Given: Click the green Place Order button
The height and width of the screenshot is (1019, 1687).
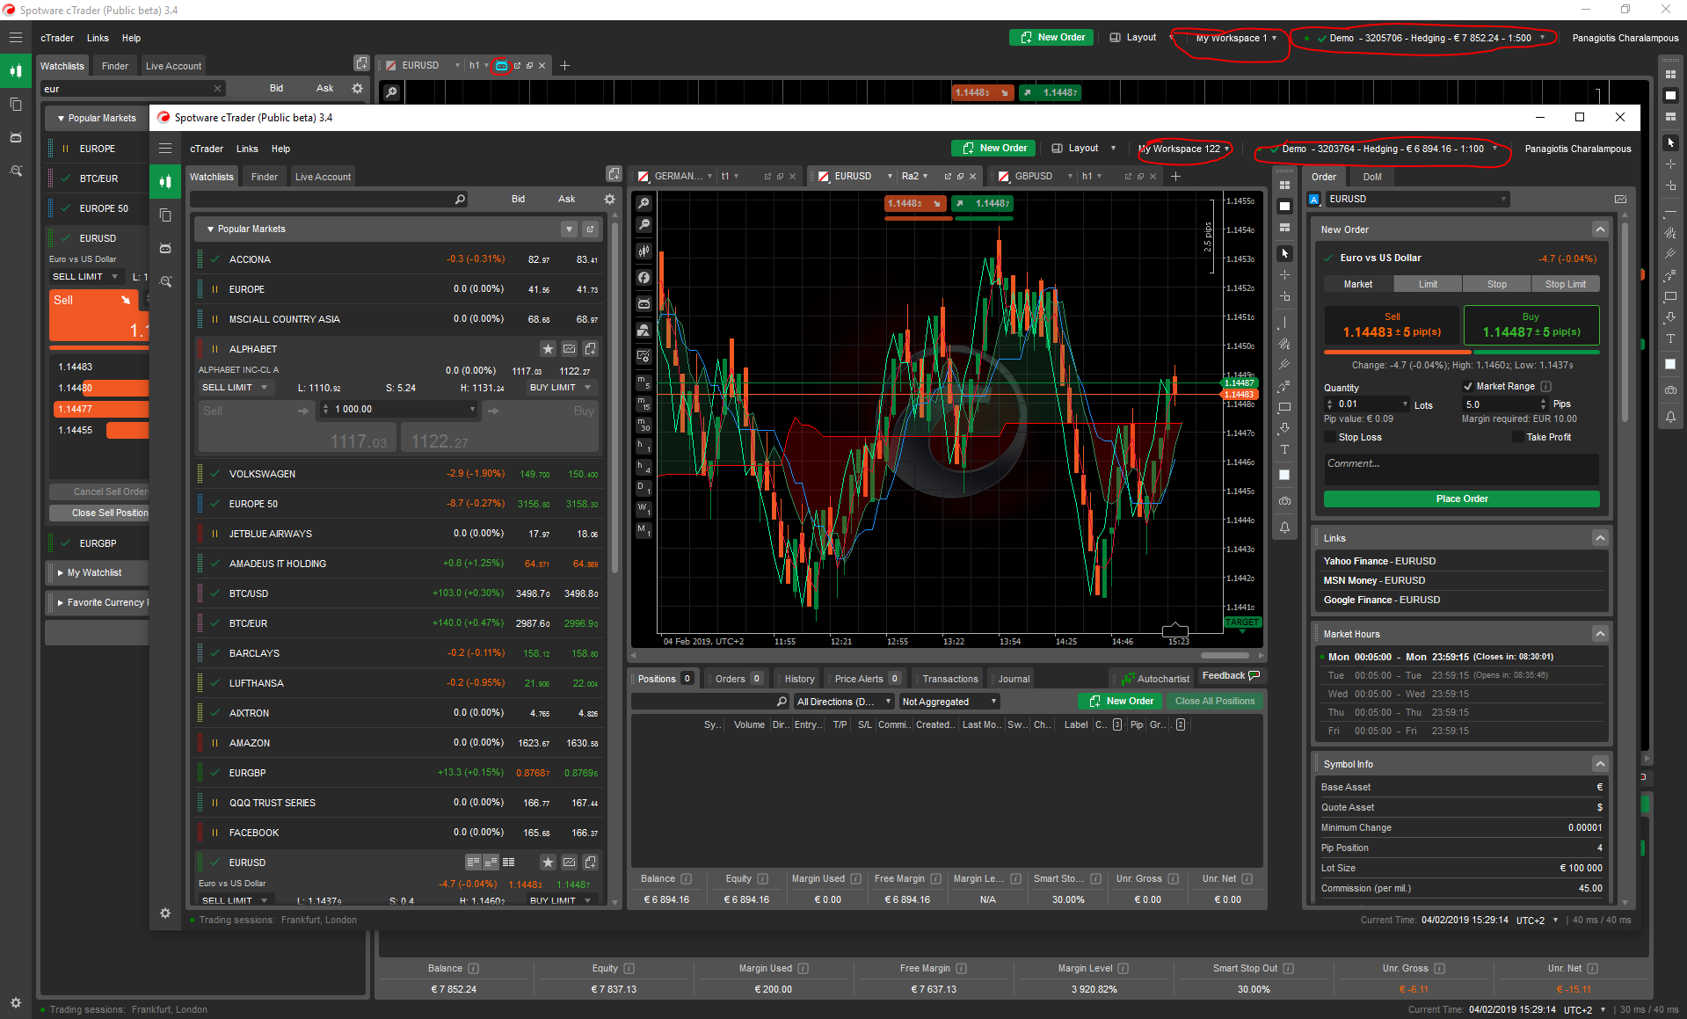Looking at the screenshot, I should tap(1461, 499).
